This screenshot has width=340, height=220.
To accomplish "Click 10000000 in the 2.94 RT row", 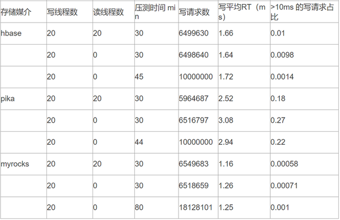I will [196, 142].
